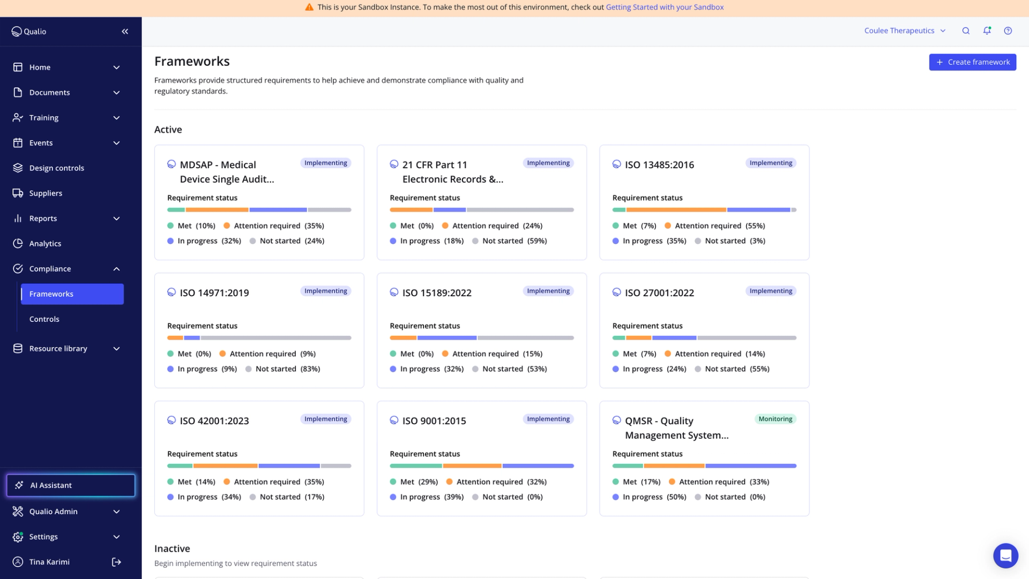Click the Qualio Admin tools icon
The image size is (1029, 579).
pos(18,512)
